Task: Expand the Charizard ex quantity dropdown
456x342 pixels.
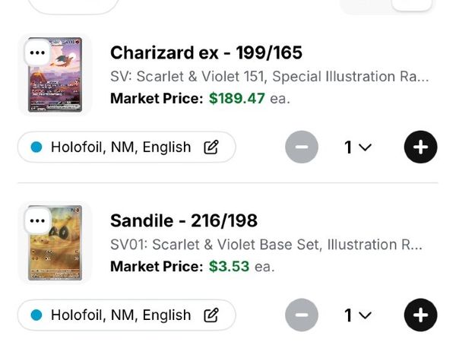Action: (x=358, y=147)
